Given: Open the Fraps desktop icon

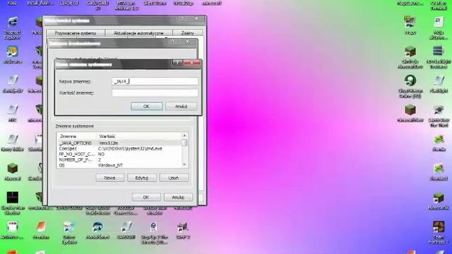Looking at the screenshot, I should click(x=410, y=23).
